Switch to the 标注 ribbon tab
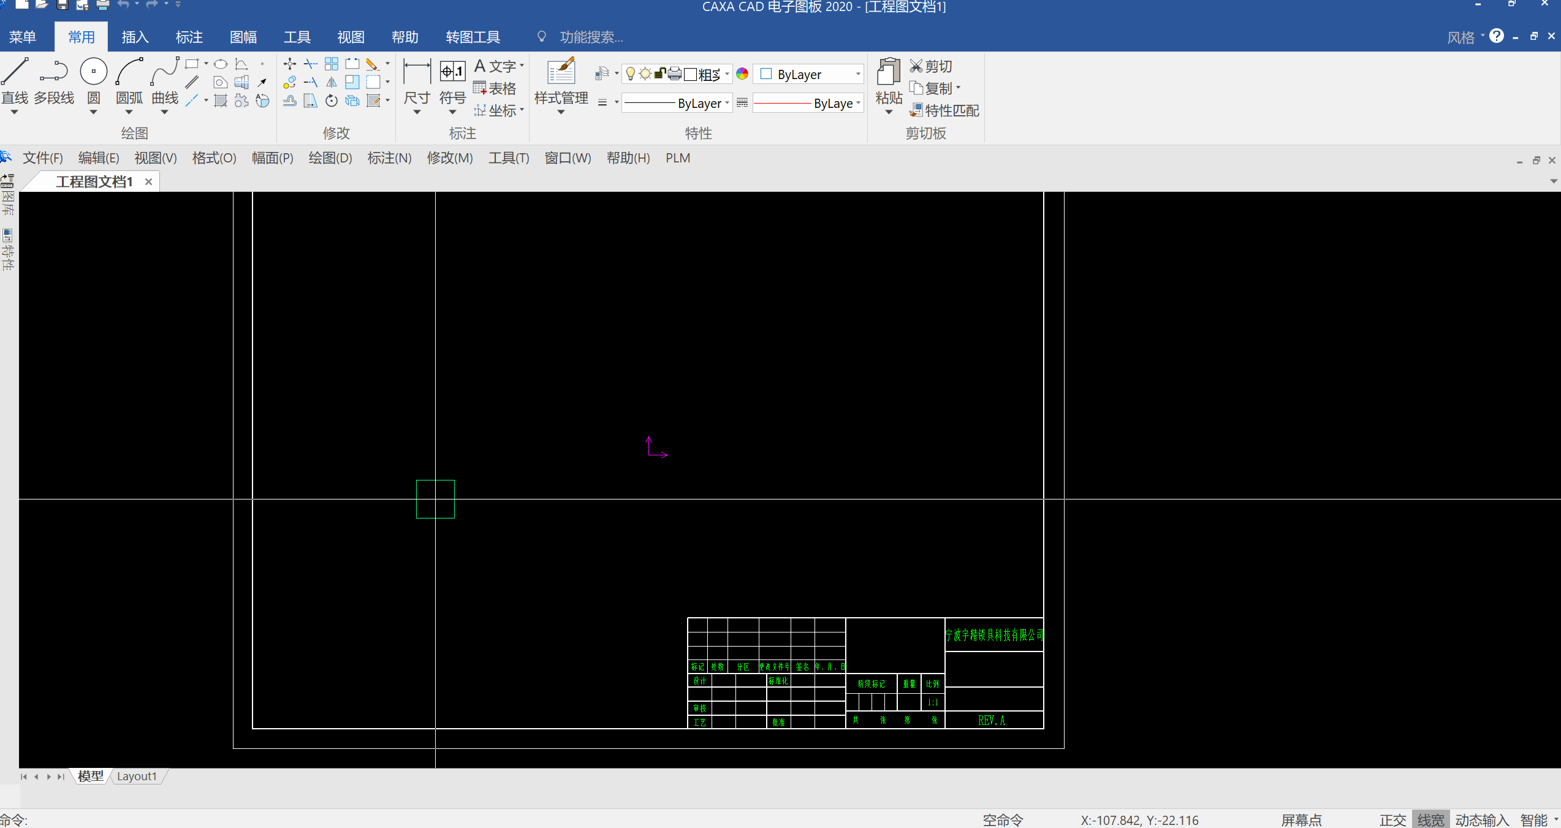 pos(189,37)
